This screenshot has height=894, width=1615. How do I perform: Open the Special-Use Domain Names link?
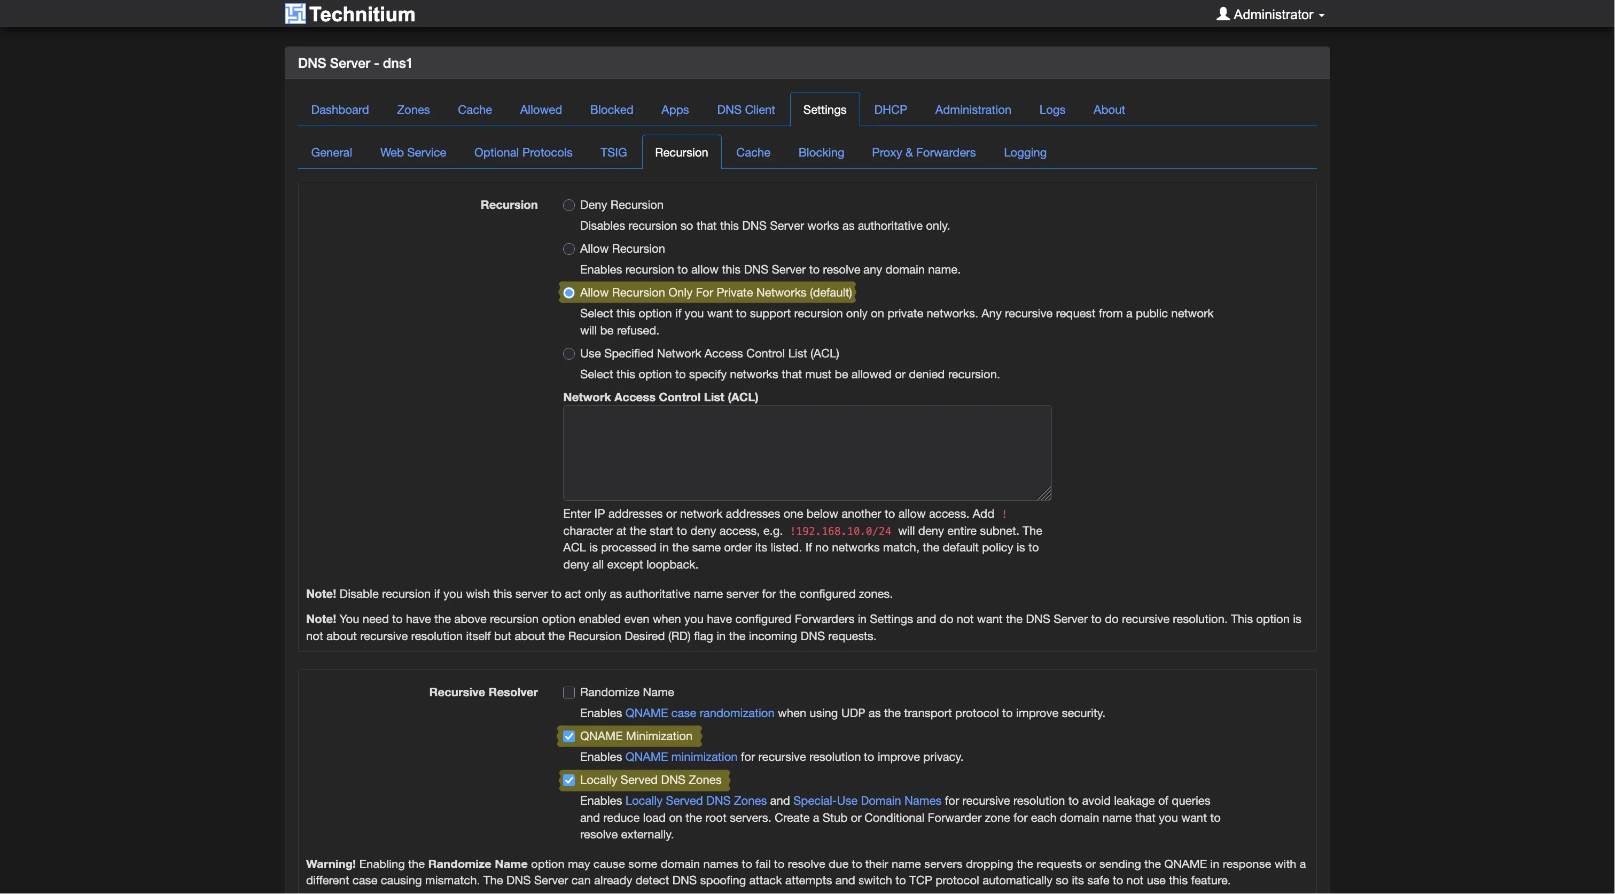[867, 800]
